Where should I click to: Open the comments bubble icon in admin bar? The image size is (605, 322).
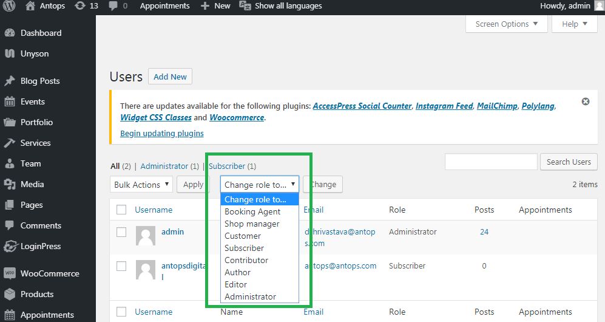(x=113, y=6)
